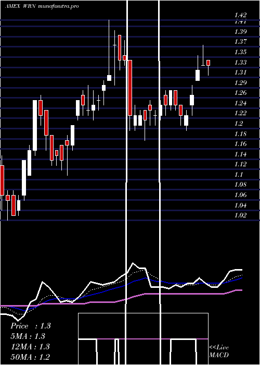Click the 5MA : 1.3 readout

tap(28, 336)
